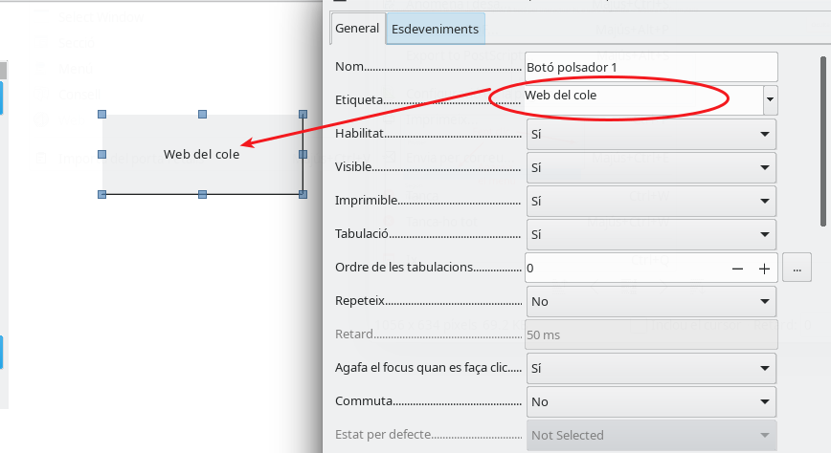Open the Agafa el focus dropdown
The width and height of the screenshot is (831, 453).
[651, 367]
